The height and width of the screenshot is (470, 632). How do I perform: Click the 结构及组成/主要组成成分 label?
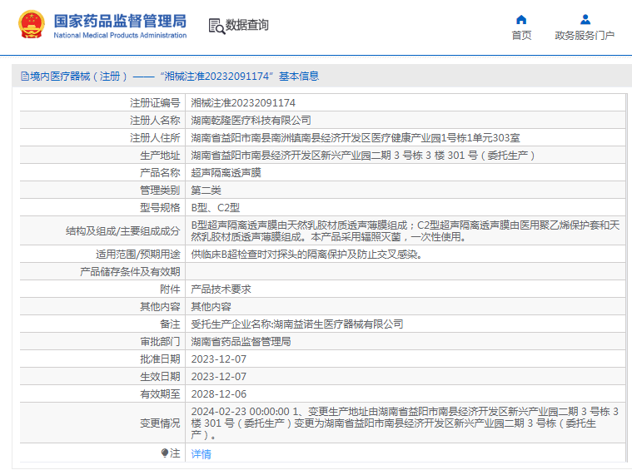point(122,231)
